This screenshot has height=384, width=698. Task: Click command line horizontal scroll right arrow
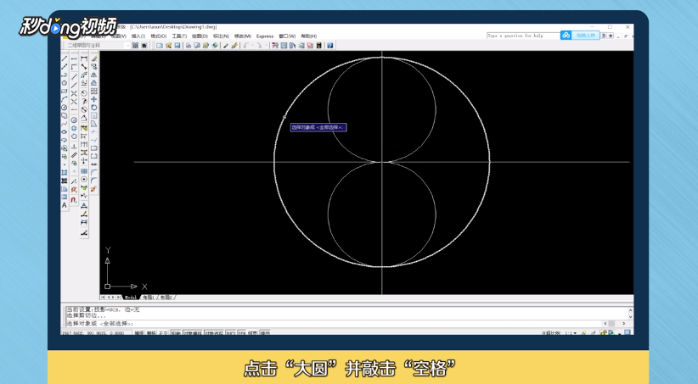pos(623,324)
